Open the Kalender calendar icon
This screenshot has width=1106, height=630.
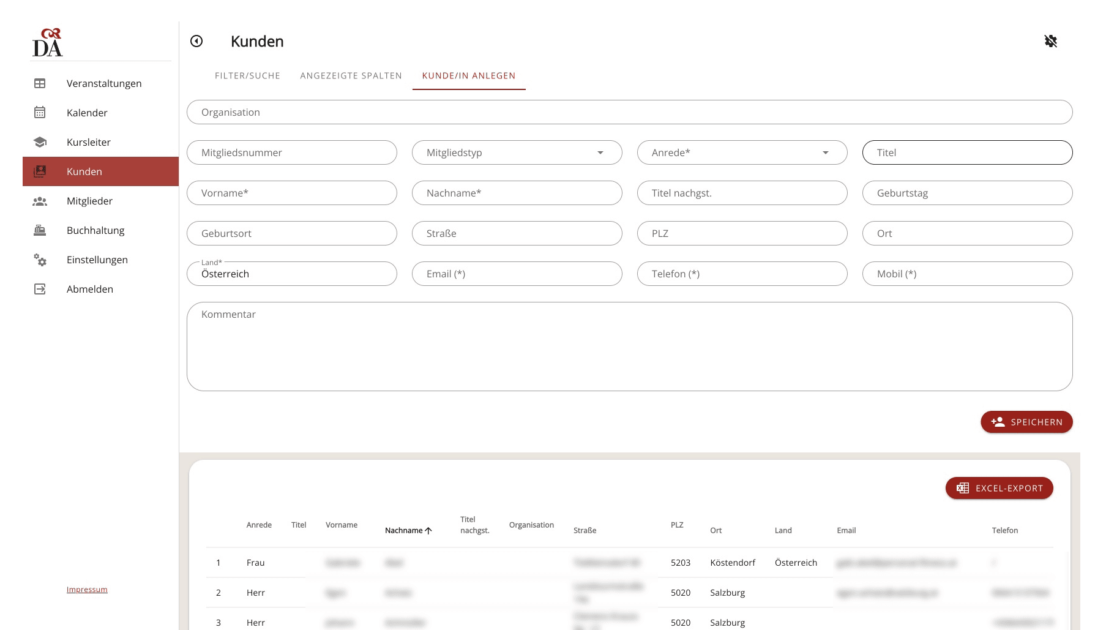coord(40,113)
